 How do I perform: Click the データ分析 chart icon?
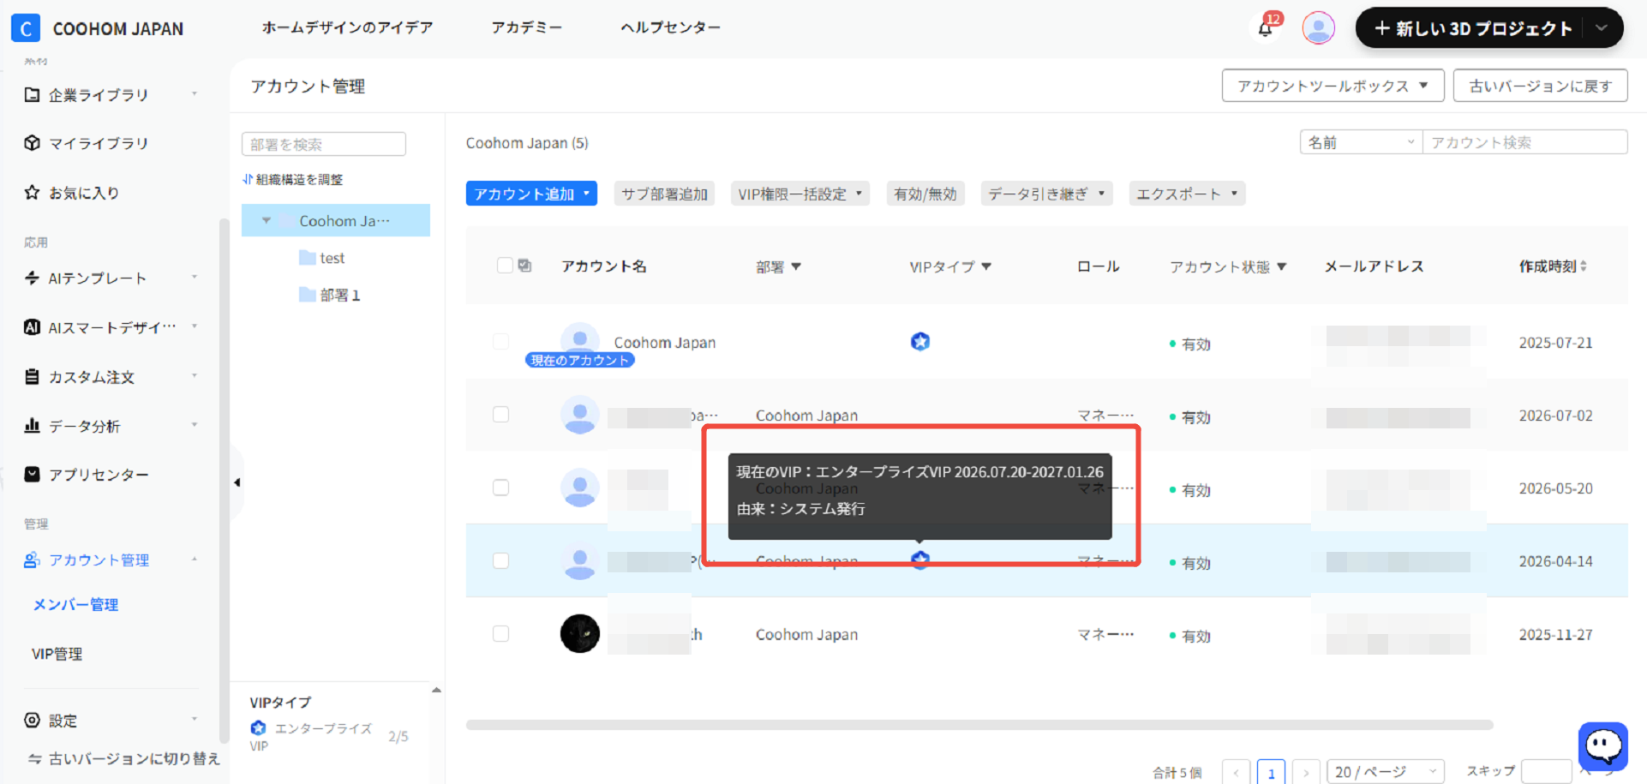(32, 425)
